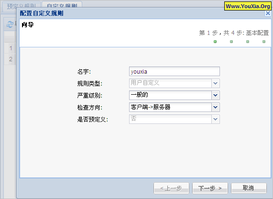Select the fourth wizard step indicator dot
Screen dimensions: 273x199
pos(264,42)
